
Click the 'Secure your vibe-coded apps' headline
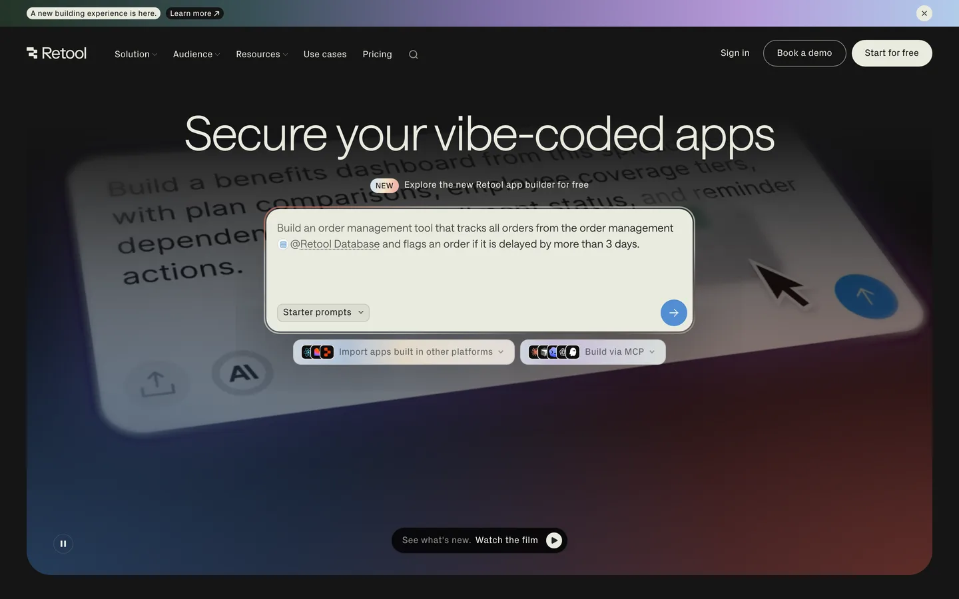(479, 135)
